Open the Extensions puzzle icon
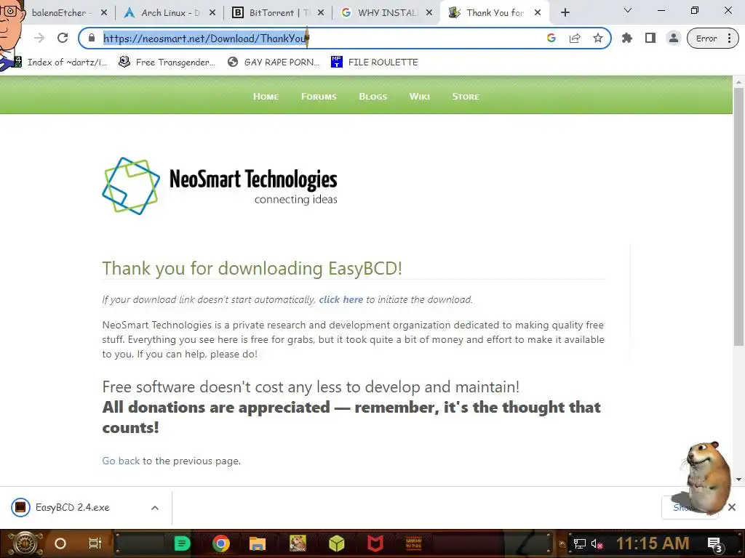This screenshot has width=745, height=558. 627,38
